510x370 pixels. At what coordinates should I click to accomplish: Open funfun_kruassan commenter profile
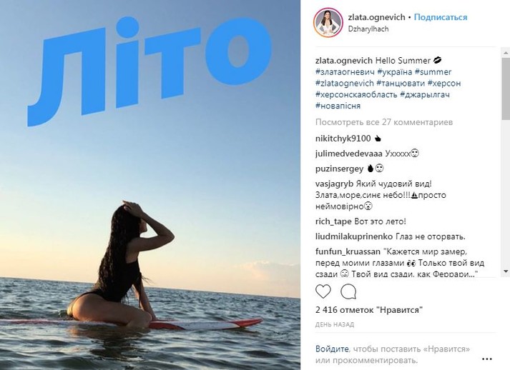(x=348, y=251)
